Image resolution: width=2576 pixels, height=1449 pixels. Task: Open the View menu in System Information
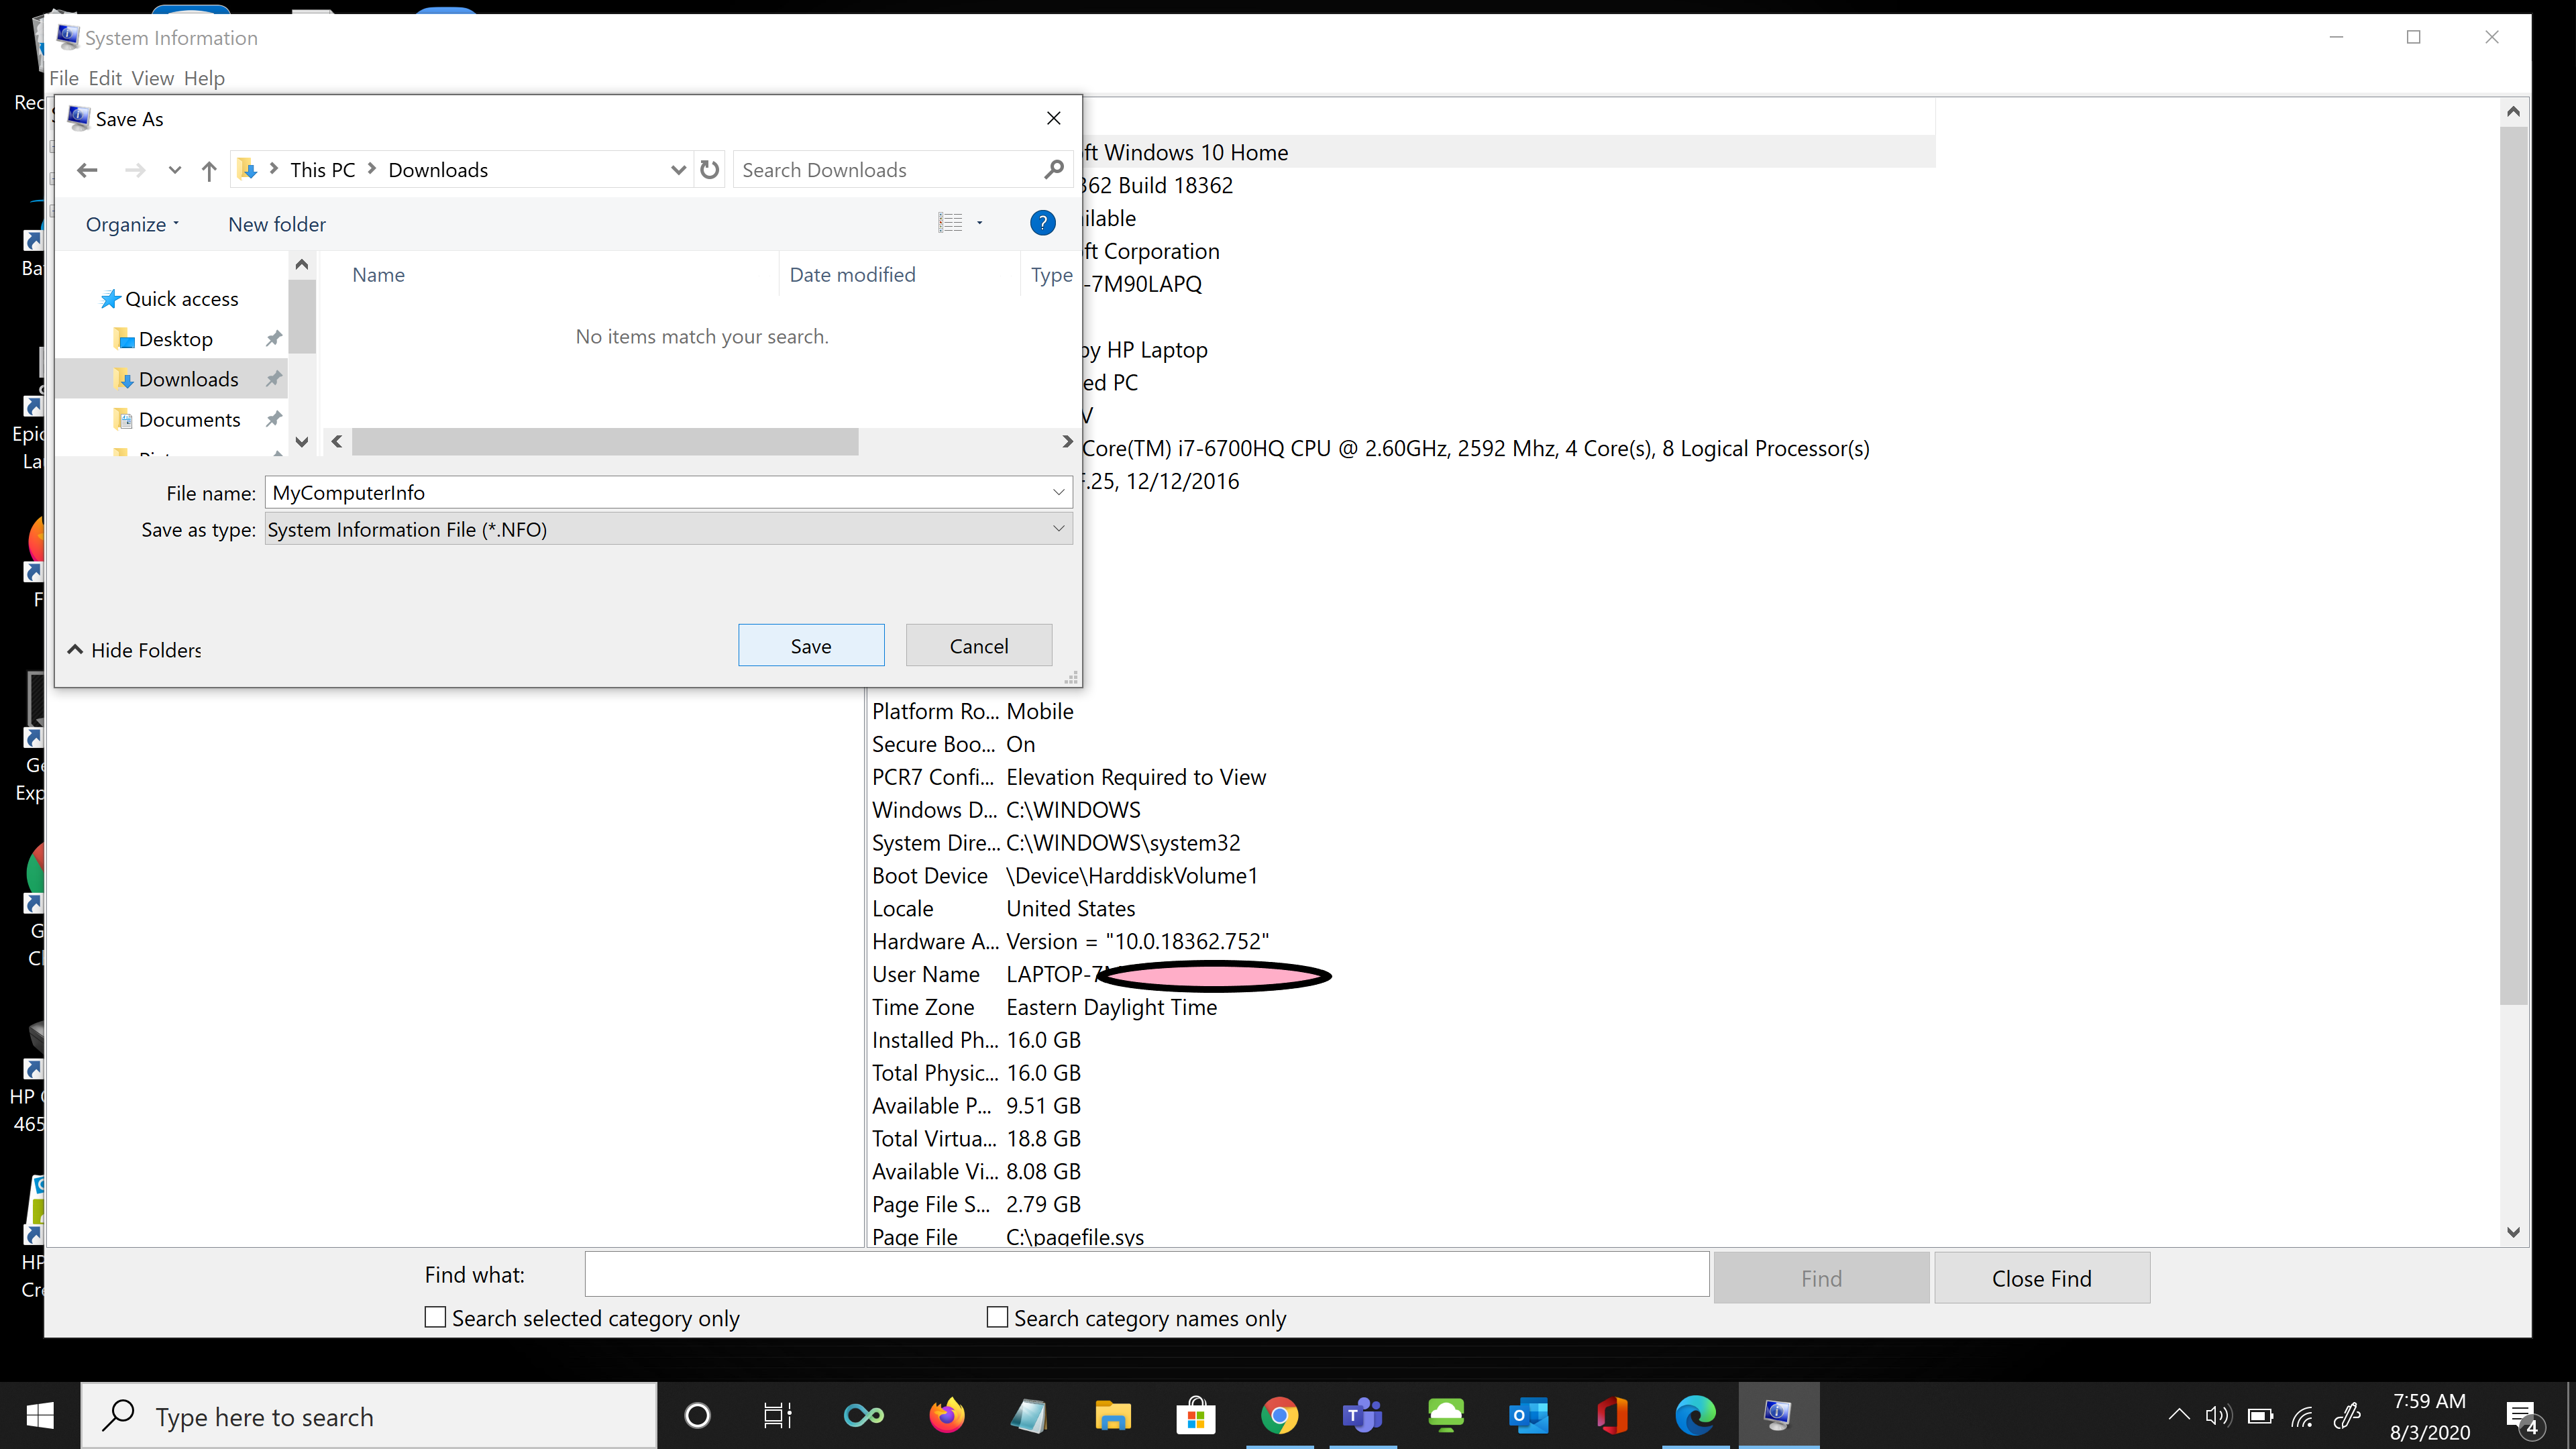pyautogui.click(x=152, y=78)
